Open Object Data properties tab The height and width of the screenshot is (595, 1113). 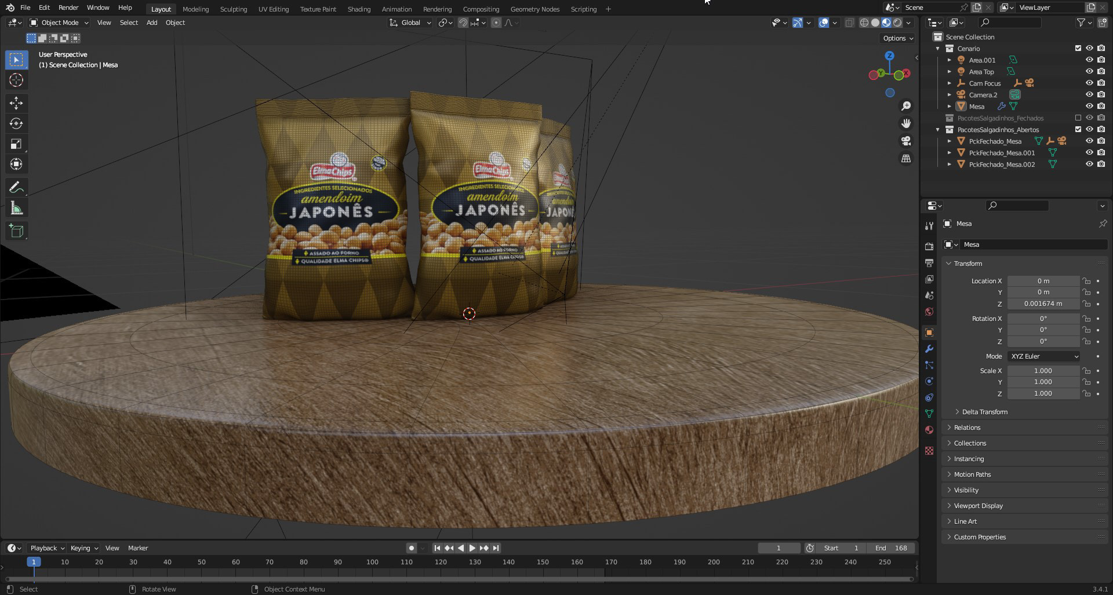929,414
